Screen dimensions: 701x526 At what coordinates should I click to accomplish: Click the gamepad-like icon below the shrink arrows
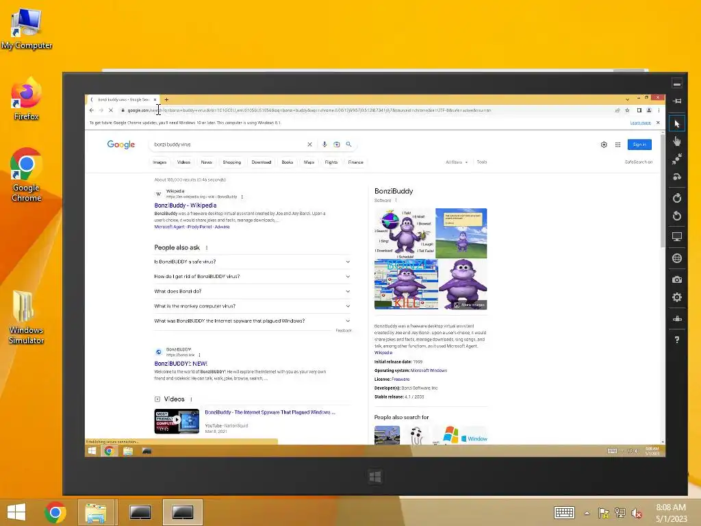tap(677, 177)
